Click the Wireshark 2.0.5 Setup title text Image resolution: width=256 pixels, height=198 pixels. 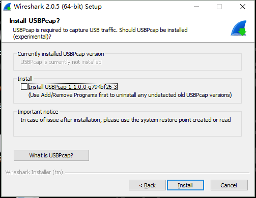tap(58, 7)
